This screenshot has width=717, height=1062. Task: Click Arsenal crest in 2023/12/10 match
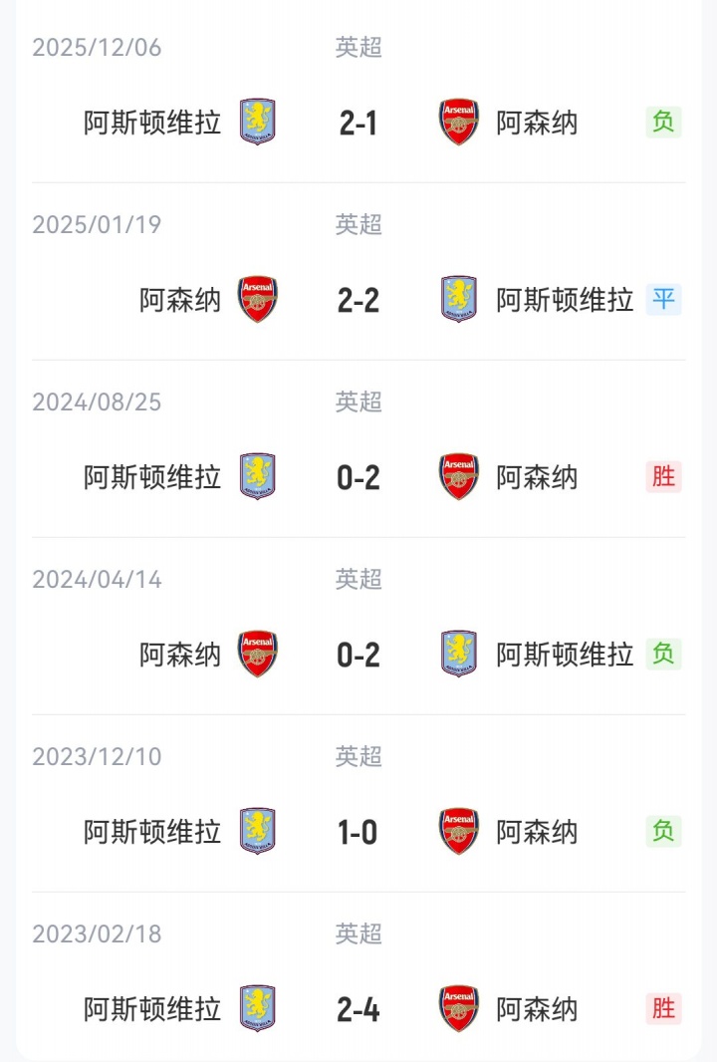[x=459, y=832]
